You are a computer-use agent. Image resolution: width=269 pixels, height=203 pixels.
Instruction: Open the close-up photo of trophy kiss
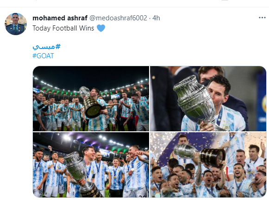tap(208, 98)
